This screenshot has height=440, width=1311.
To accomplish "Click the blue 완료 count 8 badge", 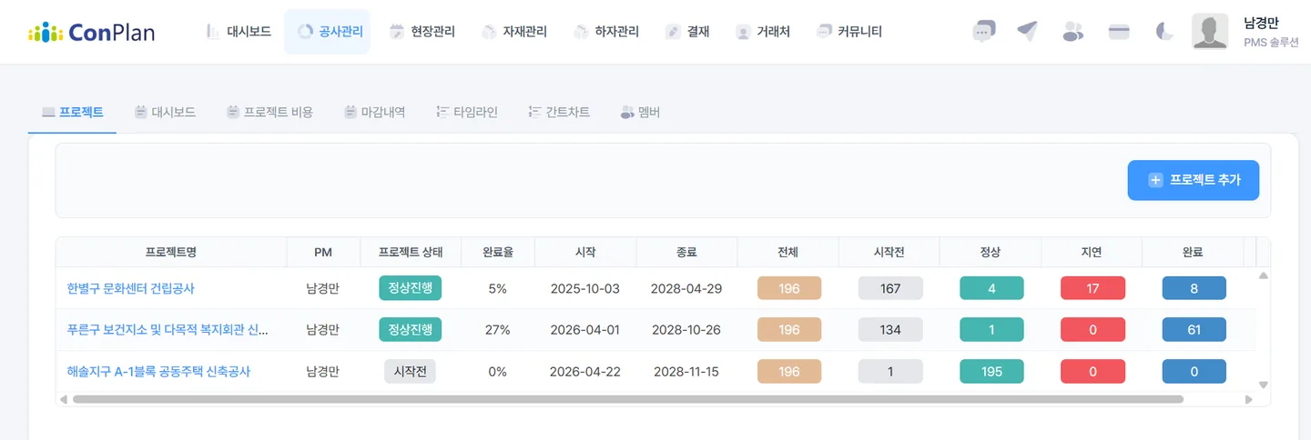I will pos(1194,288).
